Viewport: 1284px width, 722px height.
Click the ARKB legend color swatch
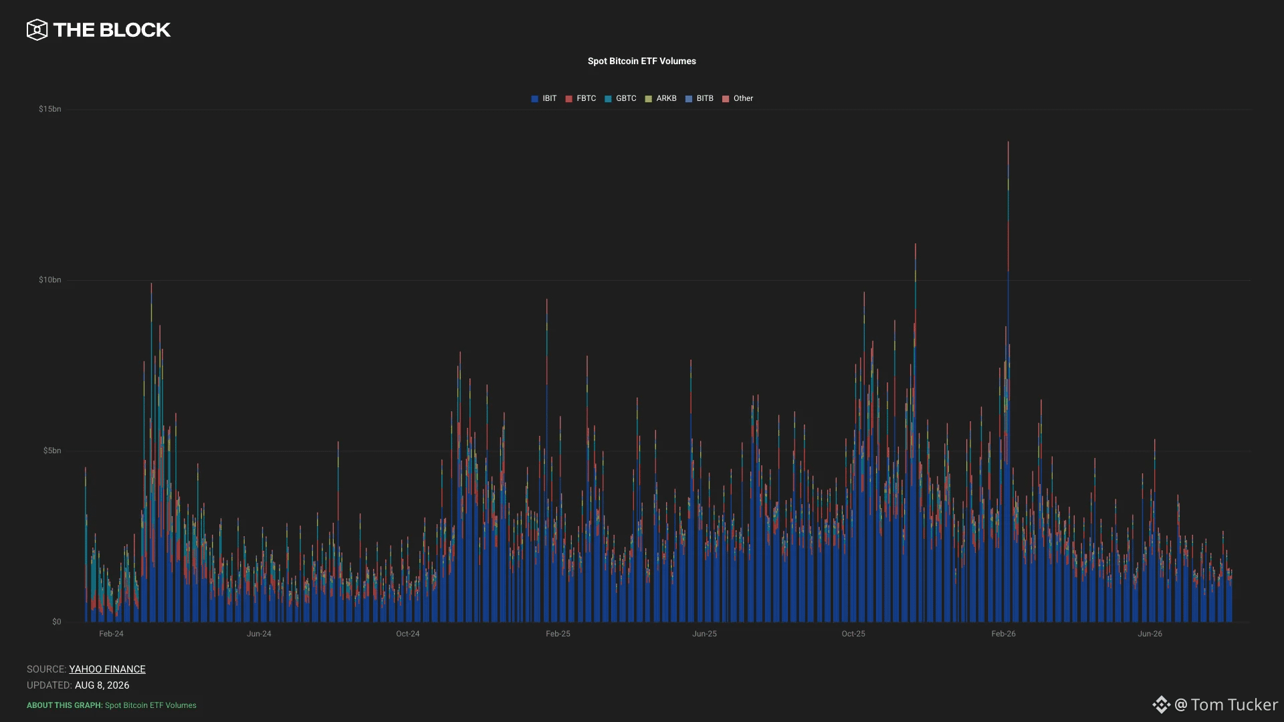pyautogui.click(x=649, y=99)
